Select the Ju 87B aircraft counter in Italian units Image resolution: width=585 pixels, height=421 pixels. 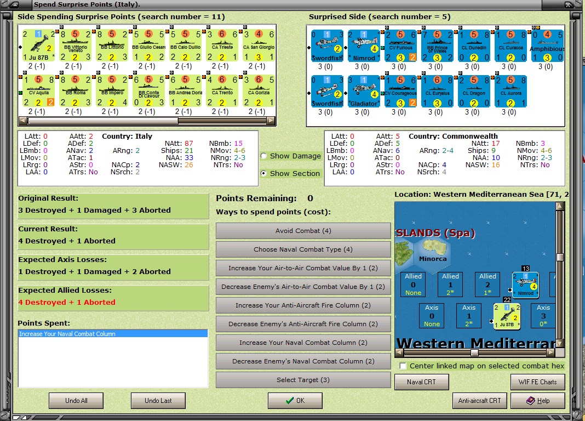pos(39,45)
